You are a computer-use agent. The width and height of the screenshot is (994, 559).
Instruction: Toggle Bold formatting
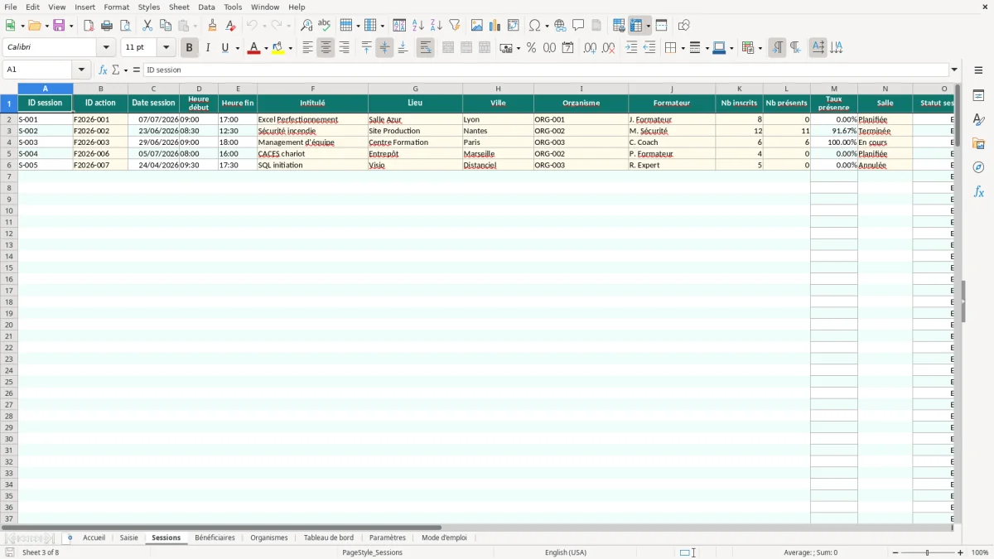click(x=189, y=48)
